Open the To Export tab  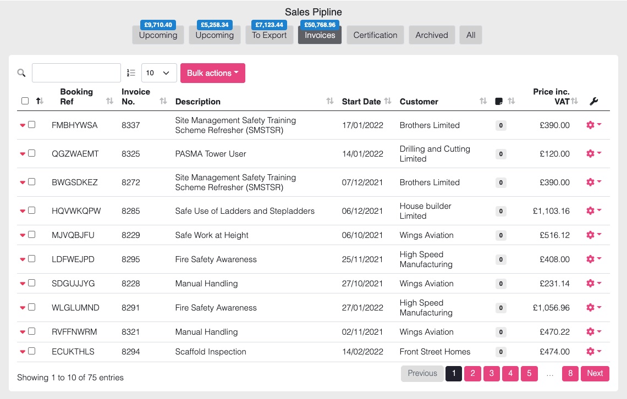pyautogui.click(x=269, y=35)
